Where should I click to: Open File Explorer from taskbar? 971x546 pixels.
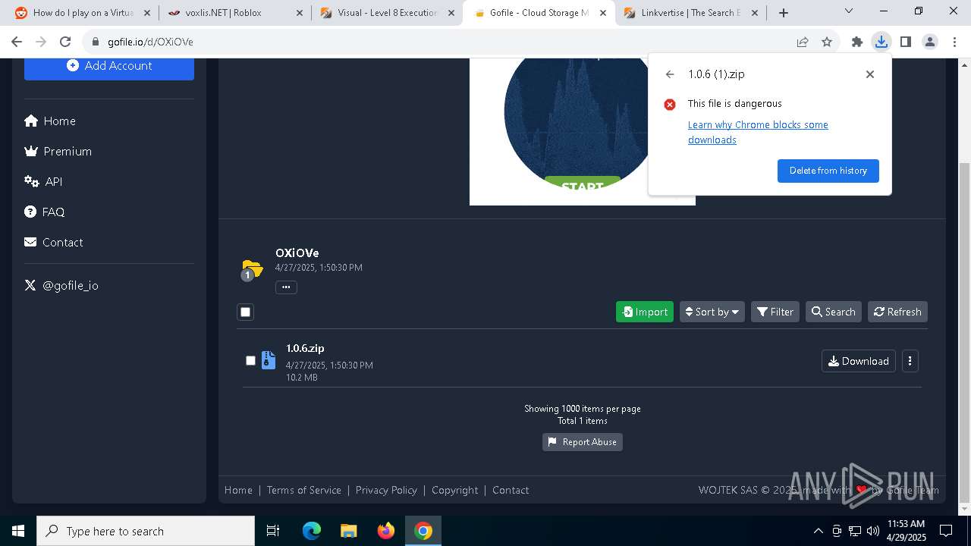point(348,532)
